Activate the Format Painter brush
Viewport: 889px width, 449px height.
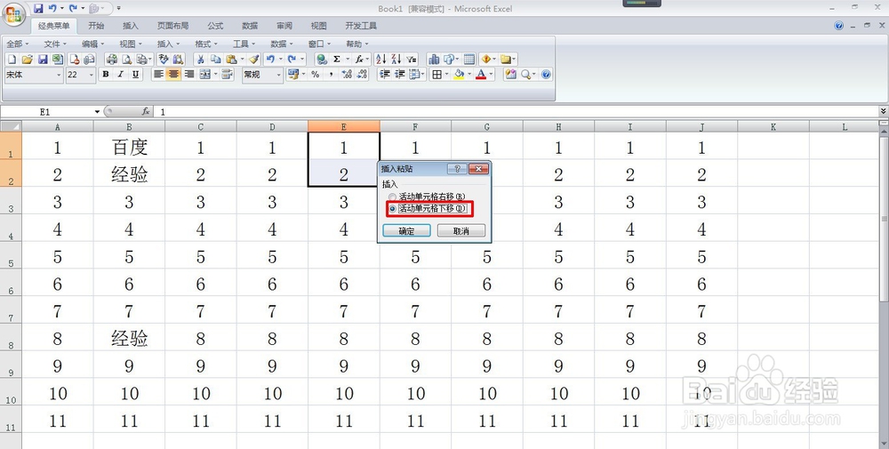click(x=254, y=59)
